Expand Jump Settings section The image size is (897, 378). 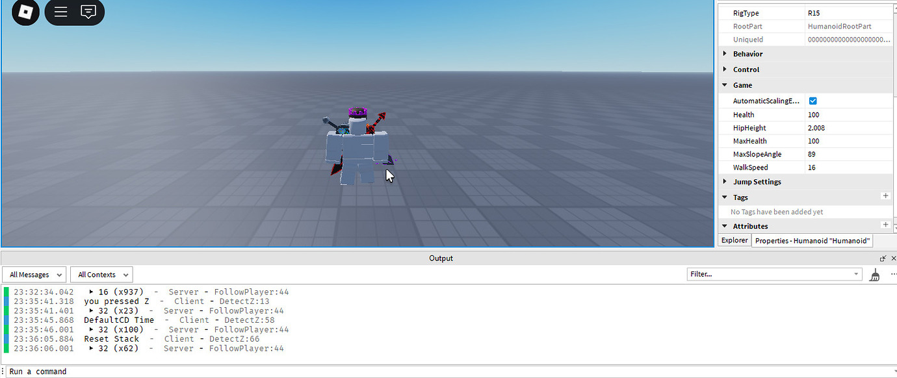[726, 181]
